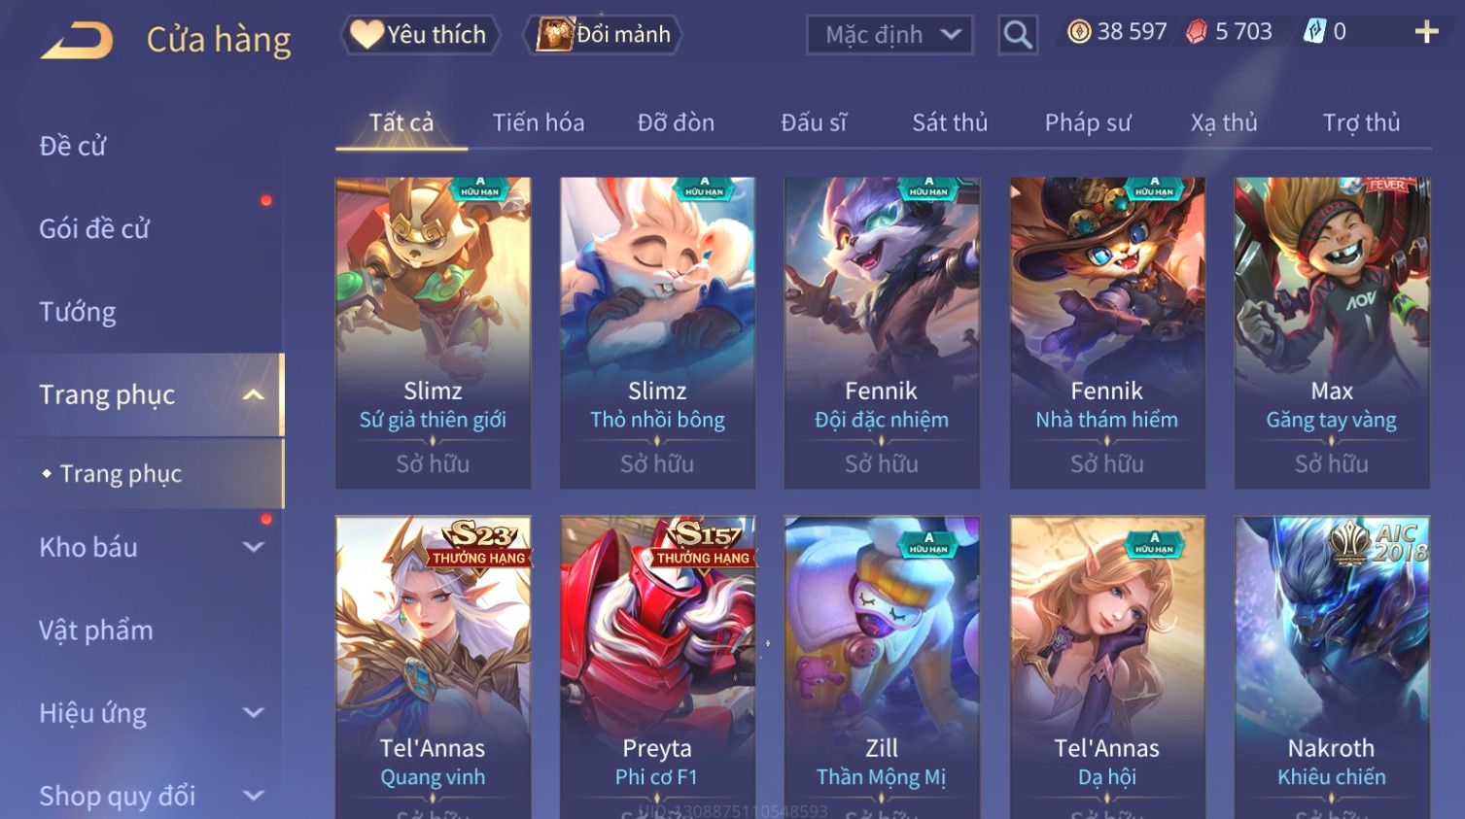Open the Mặc định sort dropdown

(x=889, y=35)
